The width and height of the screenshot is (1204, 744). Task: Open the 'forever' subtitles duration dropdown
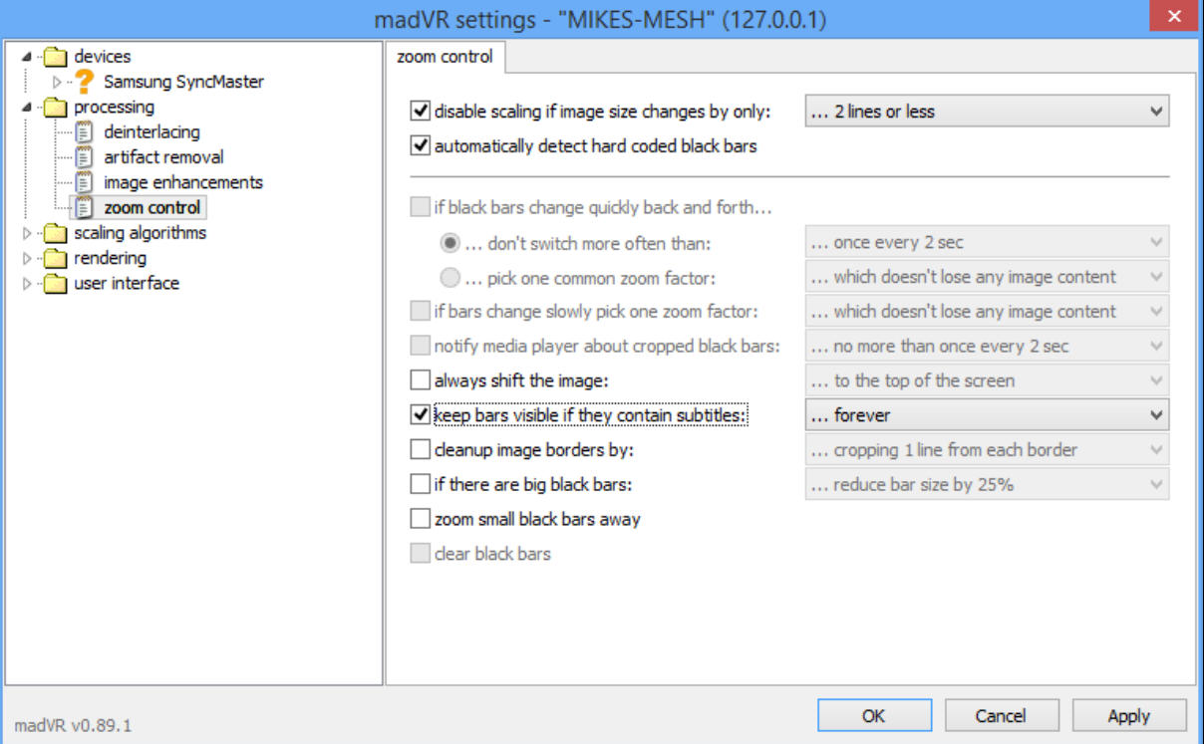coord(986,414)
